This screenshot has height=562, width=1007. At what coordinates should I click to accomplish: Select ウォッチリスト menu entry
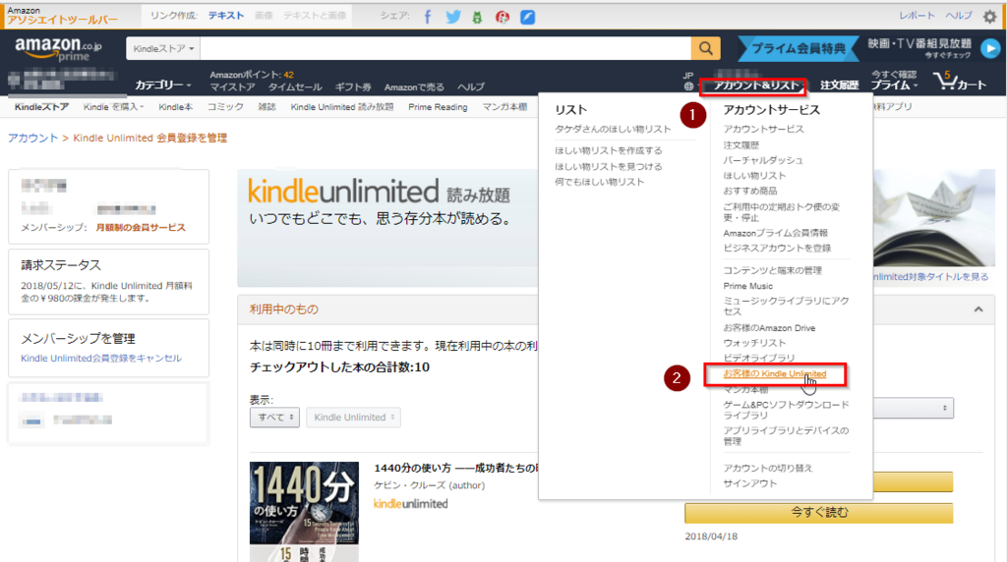point(754,343)
